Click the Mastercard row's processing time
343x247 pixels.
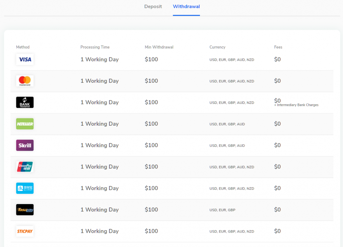click(99, 81)
